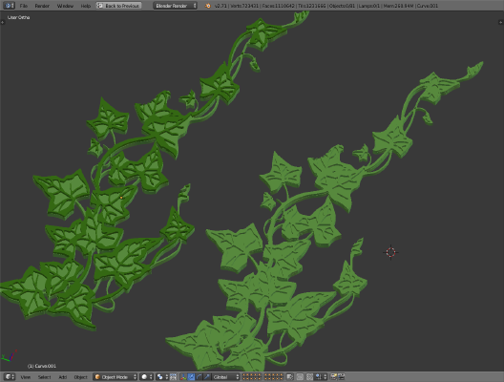Toggle proportional editing icon
The height and width of the screenshot is (382, 504).
[300, 377]
